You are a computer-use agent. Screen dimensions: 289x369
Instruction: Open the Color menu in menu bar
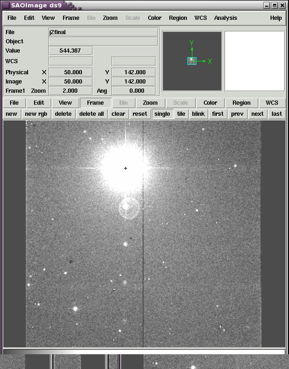click(x=155, y=18)
